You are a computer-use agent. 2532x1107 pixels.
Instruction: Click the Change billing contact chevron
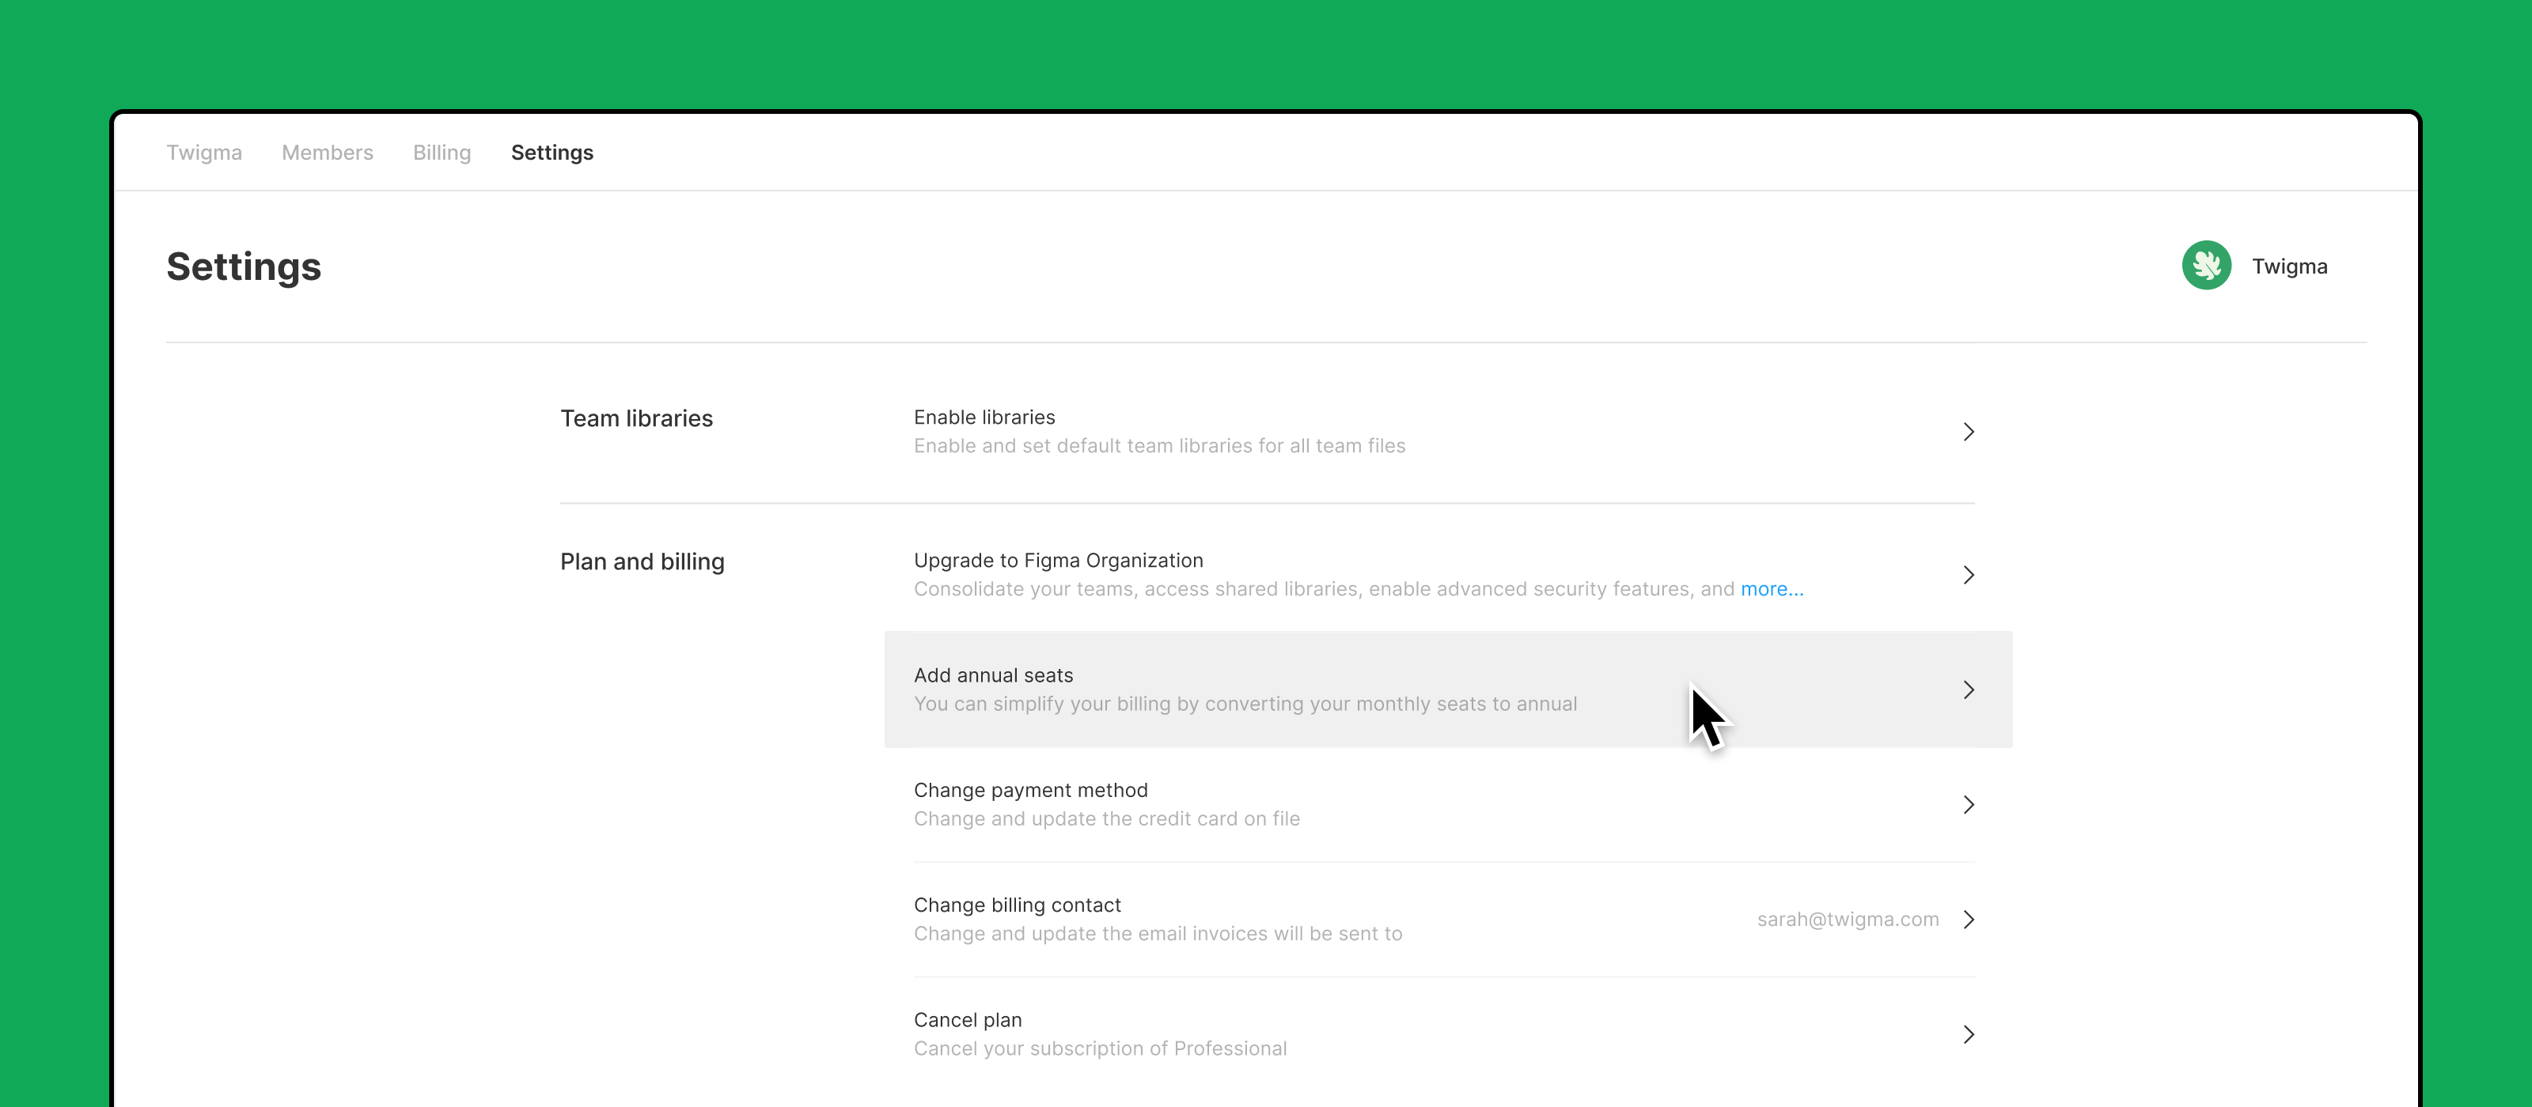(x=1968, y=920)
